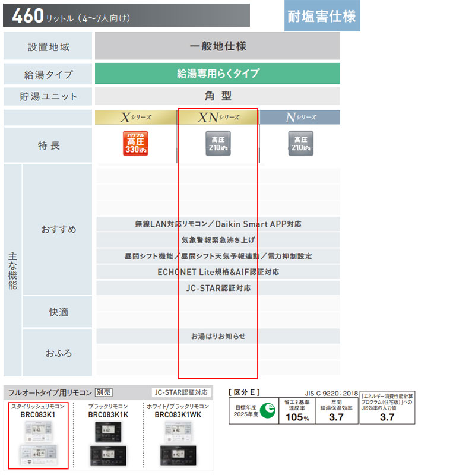Viewport: 475px width, 475px height.
Task: Click the green energy-saving e mark
Action: (268, 410)
